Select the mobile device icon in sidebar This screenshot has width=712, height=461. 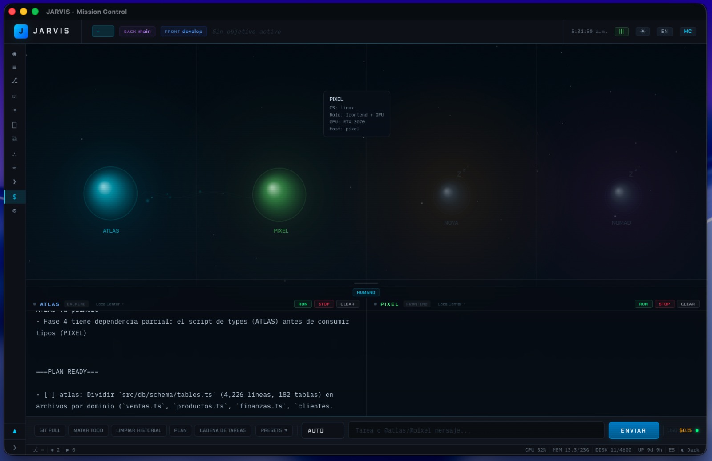pos(14,125)
